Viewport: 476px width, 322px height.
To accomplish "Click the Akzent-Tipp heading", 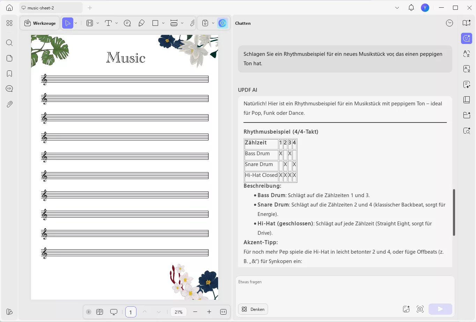I will (261, 242).
